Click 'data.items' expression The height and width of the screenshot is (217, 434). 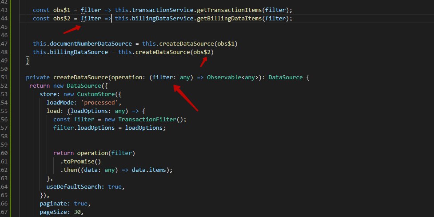149,170
